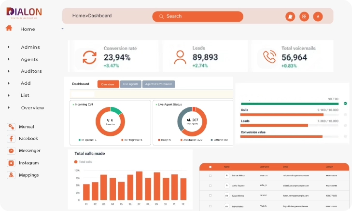Open the Agents Performance tab
Image resolution: width=352 pixels, height=211 pixels.
(x=158, y=84)
